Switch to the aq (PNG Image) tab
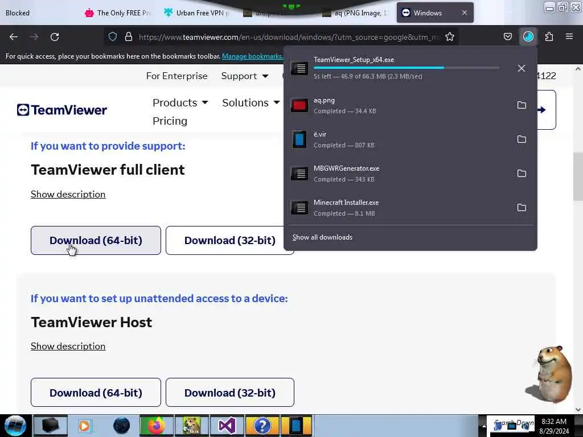 355,13
